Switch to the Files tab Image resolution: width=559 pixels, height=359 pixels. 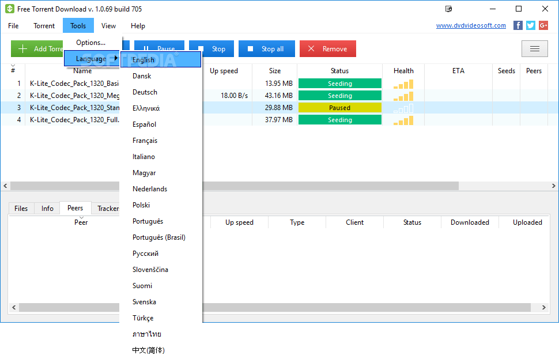tap(21, 208)
